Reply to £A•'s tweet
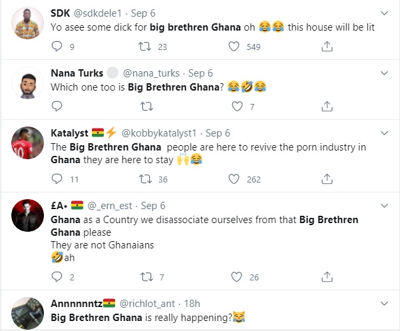Image resolution: width=400 pixels, height=331 pixels. (57, 276)
